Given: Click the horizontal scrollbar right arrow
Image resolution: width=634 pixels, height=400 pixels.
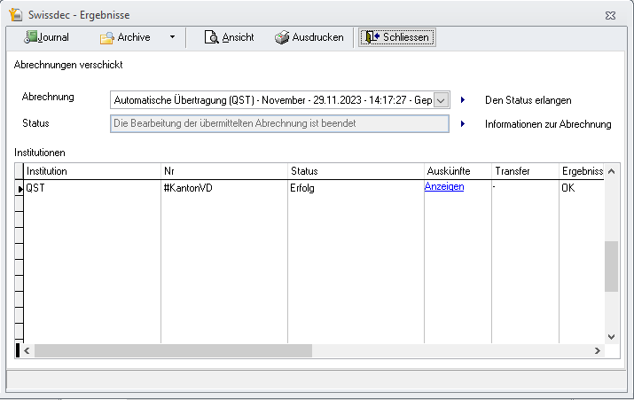Looking at the screenshot, I should tap(598, 351).
